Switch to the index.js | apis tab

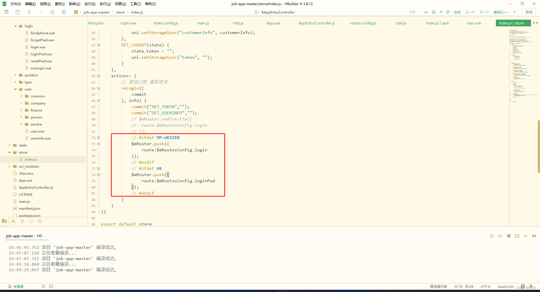(437, 23)
